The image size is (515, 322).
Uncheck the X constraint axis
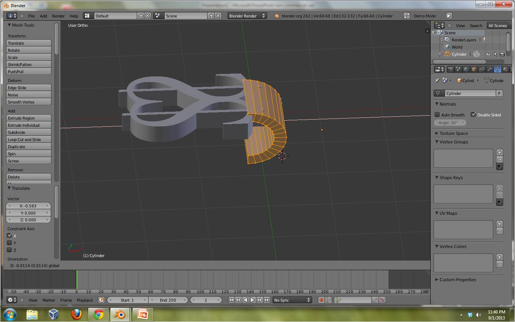coord(10,236)
